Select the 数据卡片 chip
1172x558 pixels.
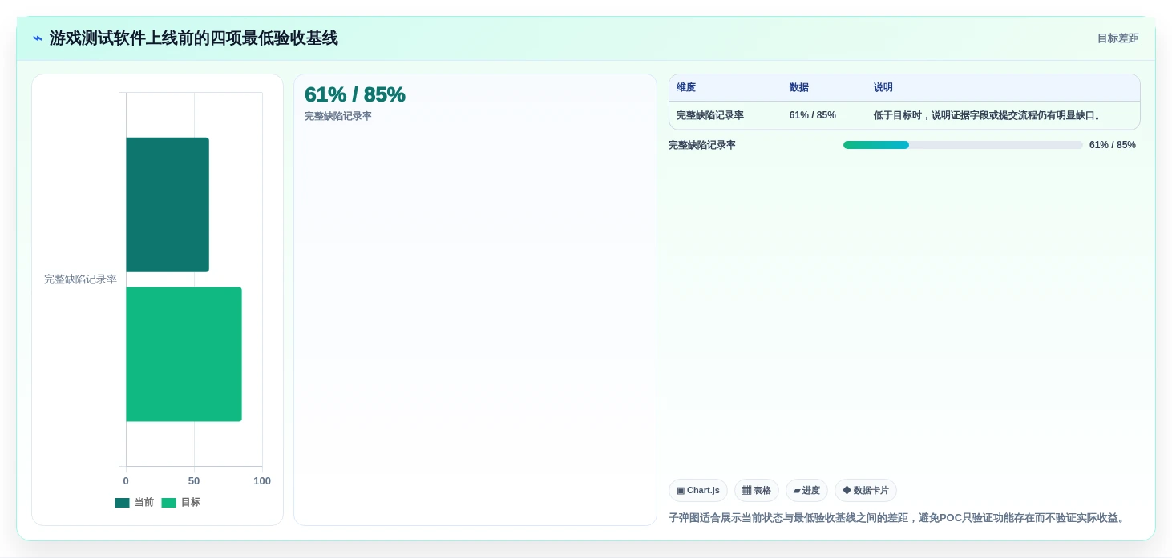865,491
